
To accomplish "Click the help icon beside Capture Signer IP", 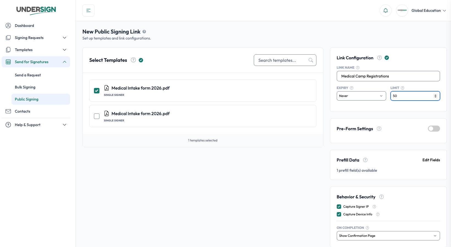I will 374,207.
